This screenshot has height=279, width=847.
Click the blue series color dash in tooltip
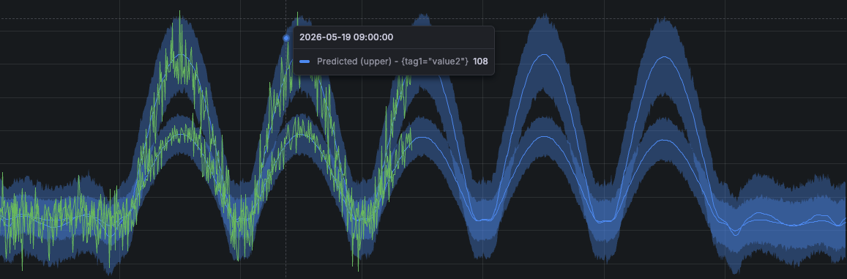click(x=305, y=62)
